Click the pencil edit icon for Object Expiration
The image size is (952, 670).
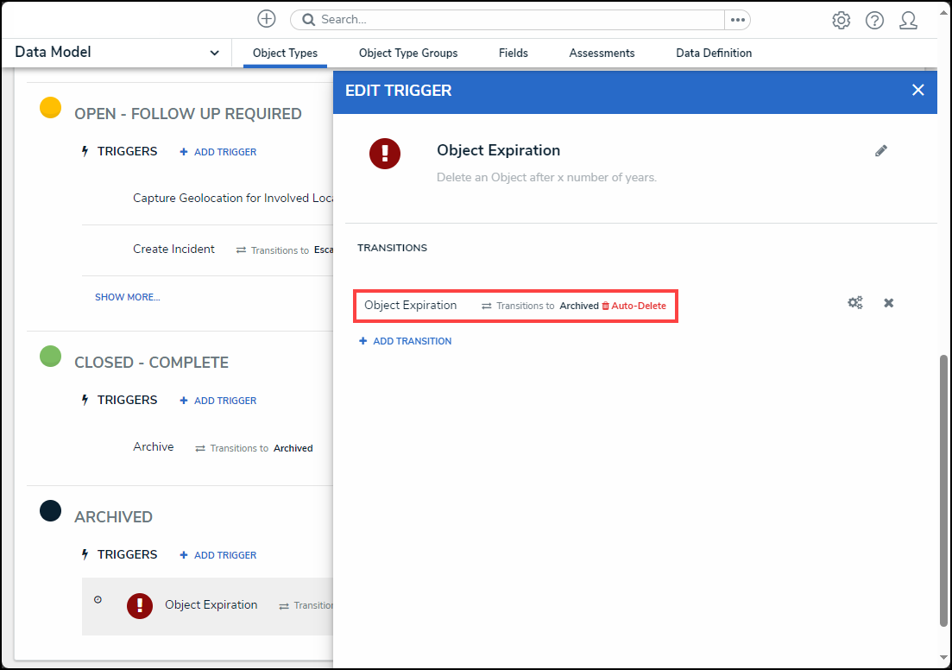pos(880,151)
